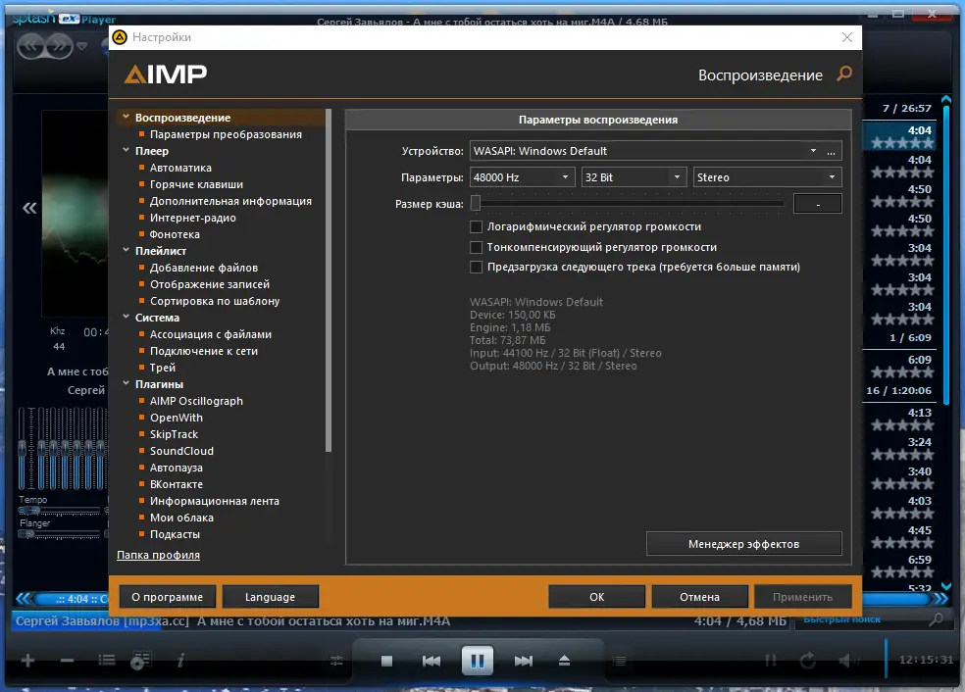Viewport: 965px width, 692px height.
Task: Open Добавление файлов settings page
Action: [204, 268]
